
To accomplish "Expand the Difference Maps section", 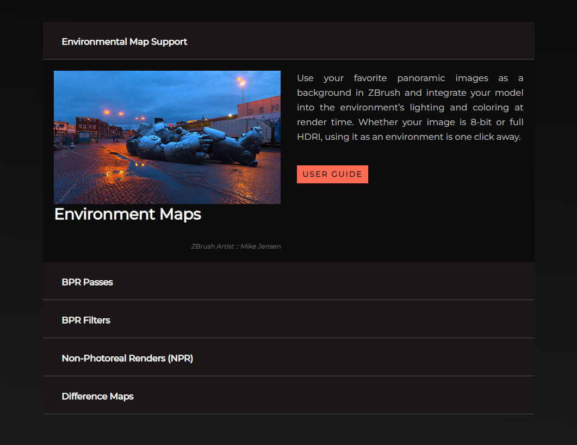I will pos(98,397).
